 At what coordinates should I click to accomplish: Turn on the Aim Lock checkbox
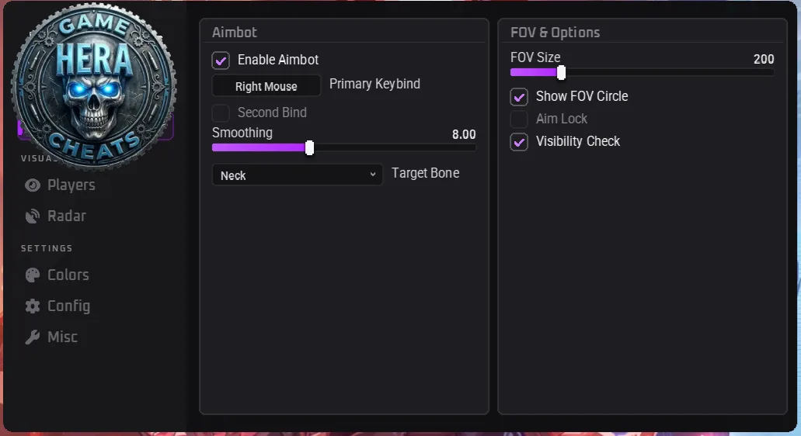519,119
